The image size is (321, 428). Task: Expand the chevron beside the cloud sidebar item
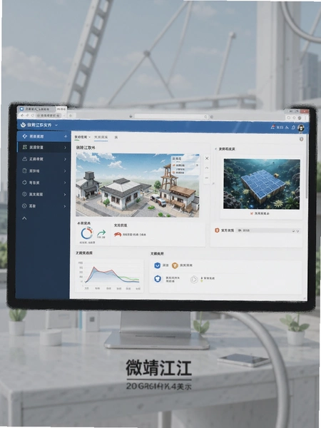(65, 159)
